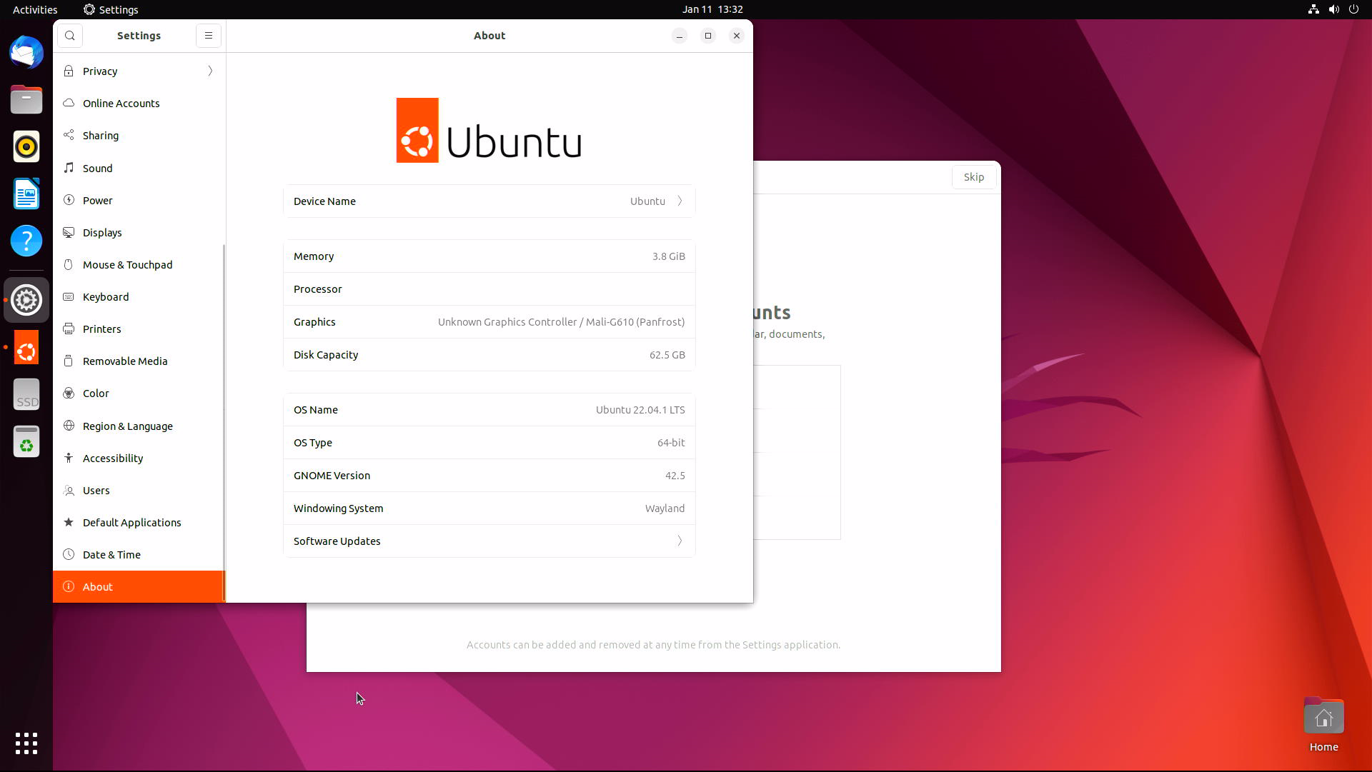Image resolution: width=1372 pixels, height=772 pixels.
Task: Open Activities overview
Action: pos(35,9)
